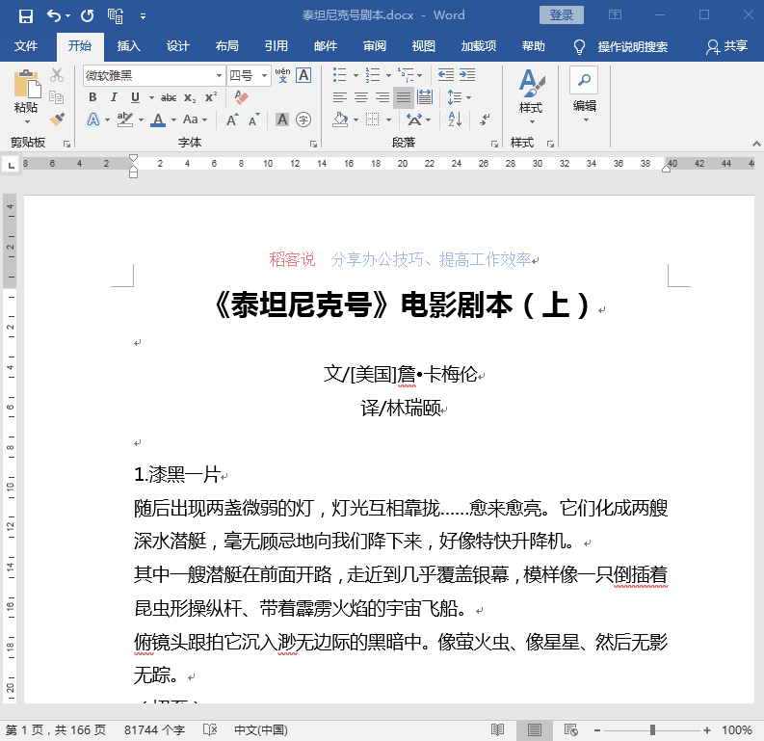
Task: Switch to Read Mode view icon
Action: [x=497, y=729]
